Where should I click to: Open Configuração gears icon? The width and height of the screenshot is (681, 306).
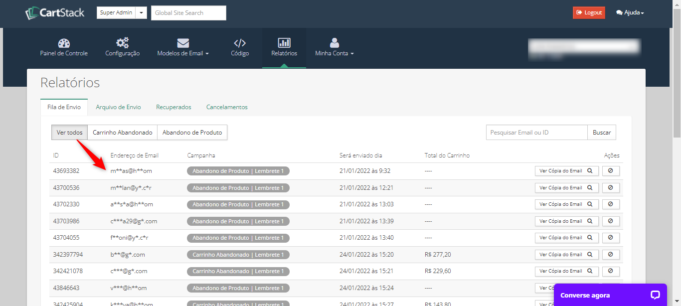click(122, 43)
